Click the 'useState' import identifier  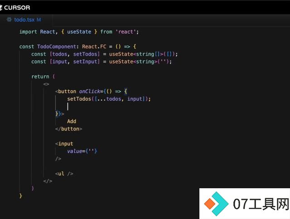[79, 32]
